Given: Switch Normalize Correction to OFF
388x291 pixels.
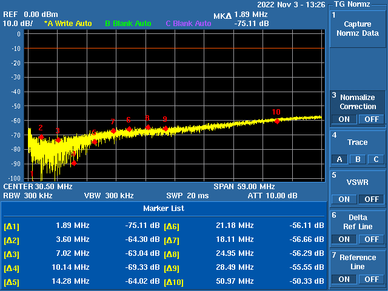Looking at the screenshot, I should [x=371, y=119].
